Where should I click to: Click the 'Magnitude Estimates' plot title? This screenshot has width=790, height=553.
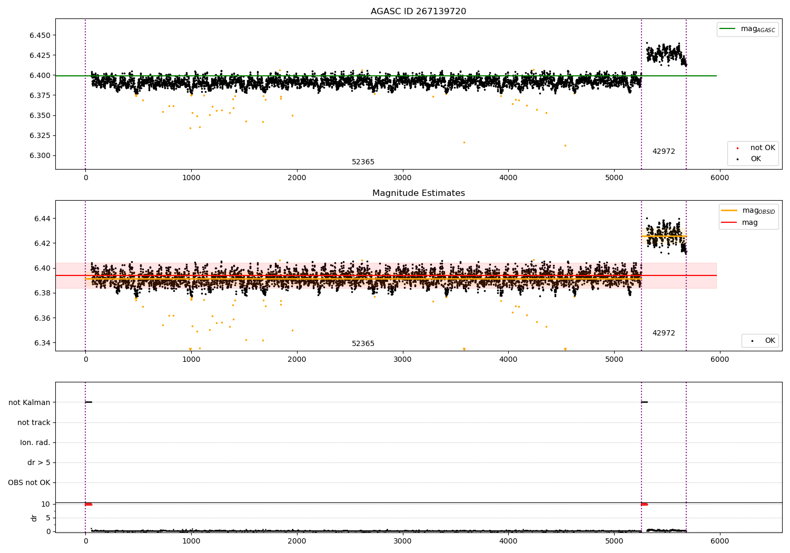pyautogui.click(x=418, y=193)
